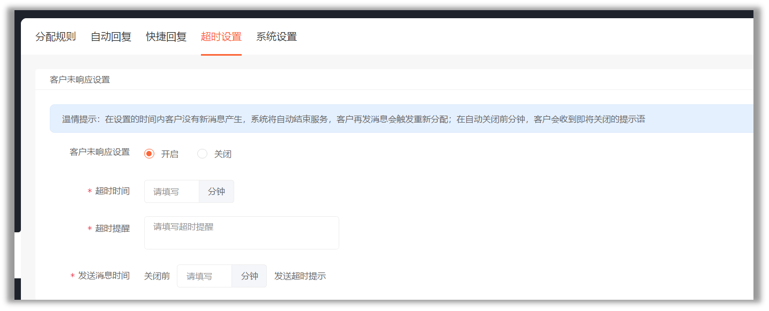The width and height of the screenshot is (769, 311).
Task: Switch to the 分配规则 tab
Action: coord(56,37)
